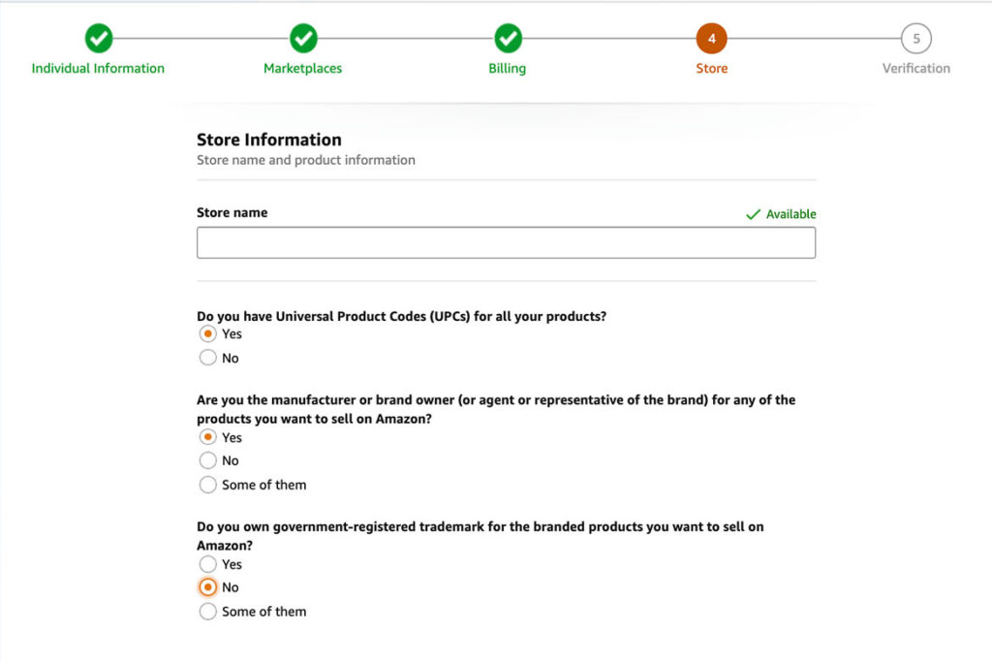Select the Verification step label
Image resolution: width=992 pixels, height=662 pixels.
coord(916,69)
